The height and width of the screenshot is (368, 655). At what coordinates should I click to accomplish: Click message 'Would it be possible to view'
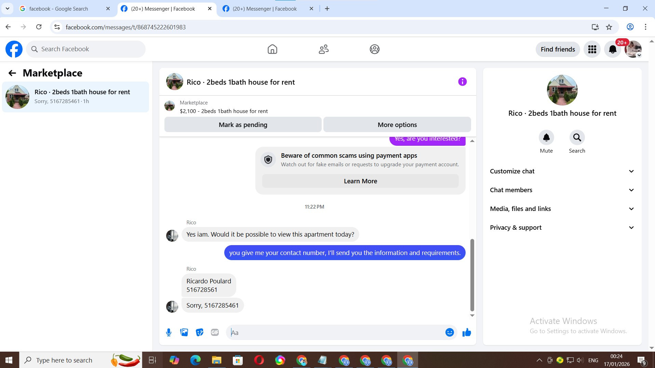coord(270,235)
